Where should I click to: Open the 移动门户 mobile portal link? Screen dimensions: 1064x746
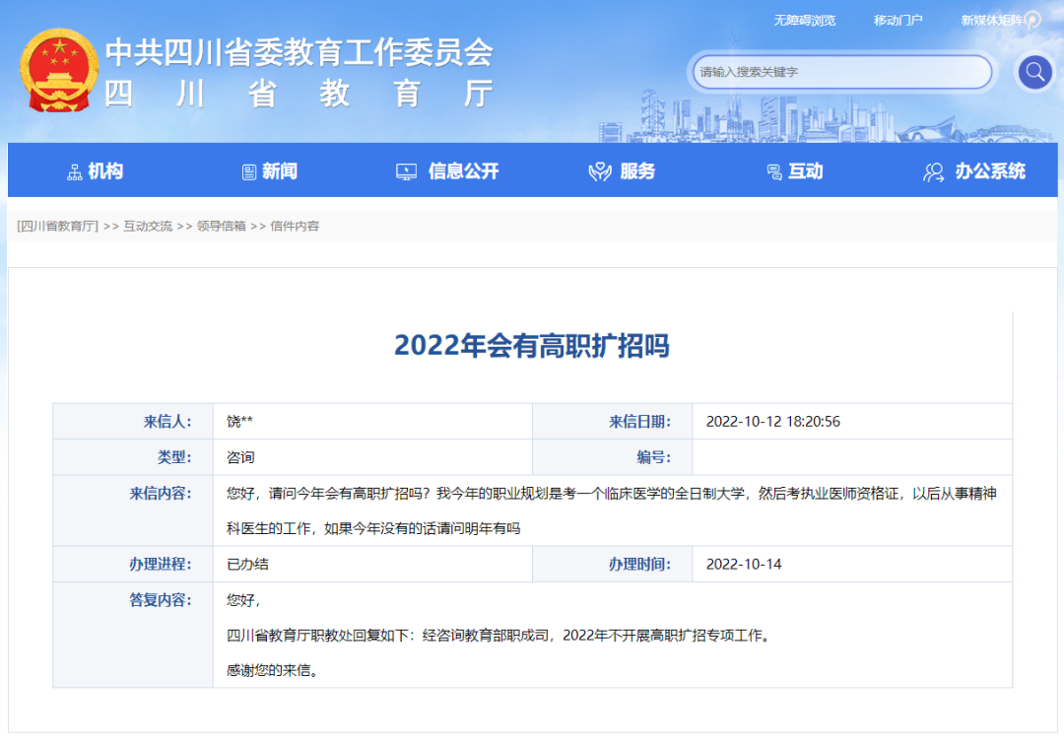pos(897,20)
